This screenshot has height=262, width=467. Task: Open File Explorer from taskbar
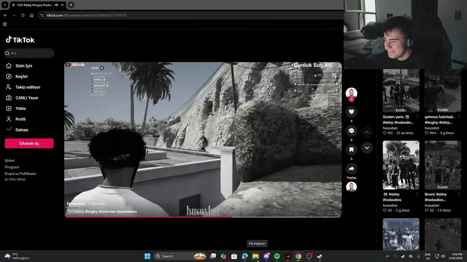pyautogui.click(x=255, y=256)
